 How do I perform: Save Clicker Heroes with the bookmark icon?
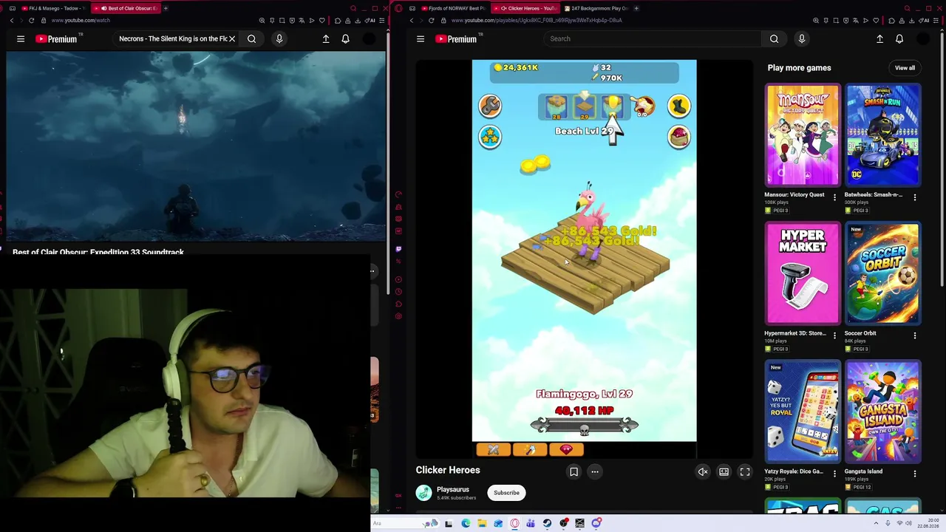pyautogui.click(x=574, y=471)
